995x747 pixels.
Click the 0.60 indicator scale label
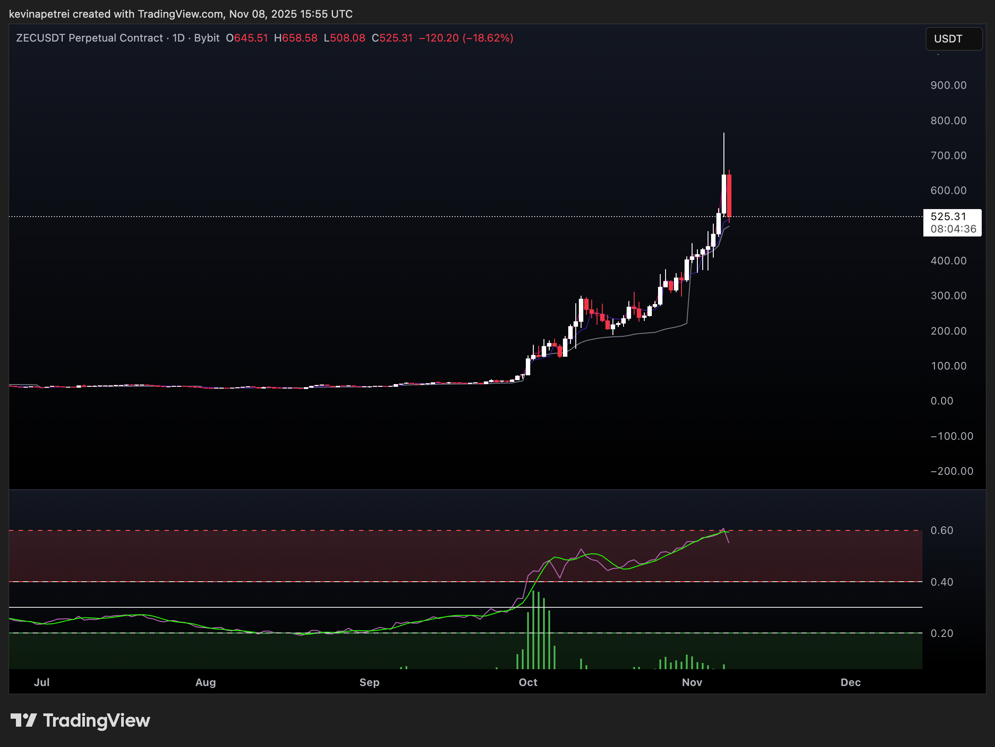(x=941, y=530)
